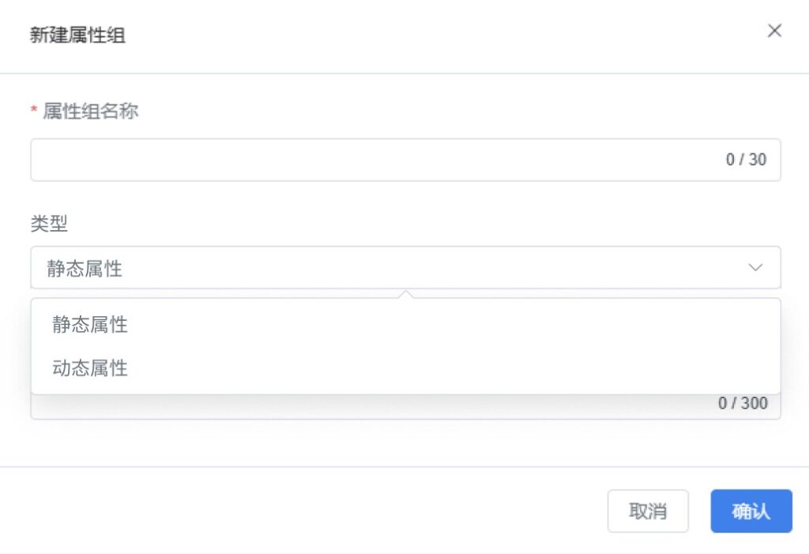809x554 pixels.
Task: Click the 新建属性组 dialog title
Action: [x=77, y=35]
